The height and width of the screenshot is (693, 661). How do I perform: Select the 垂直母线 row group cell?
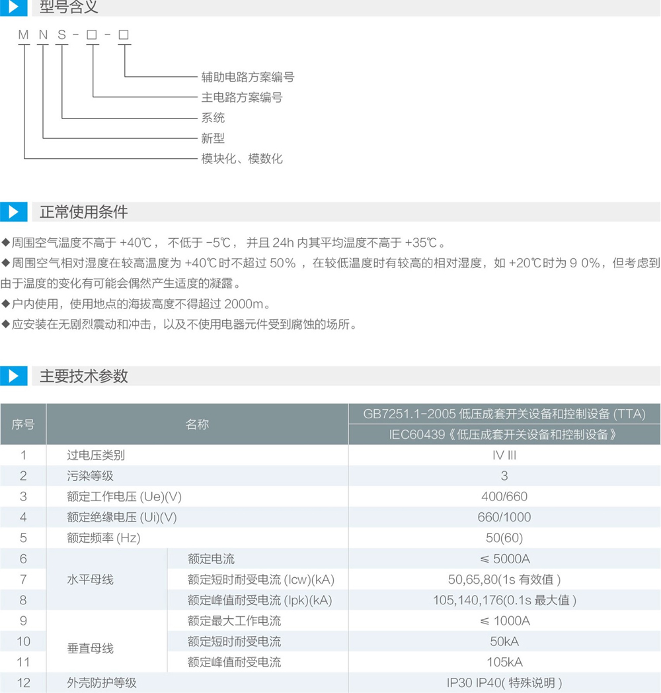coord(91,649)
